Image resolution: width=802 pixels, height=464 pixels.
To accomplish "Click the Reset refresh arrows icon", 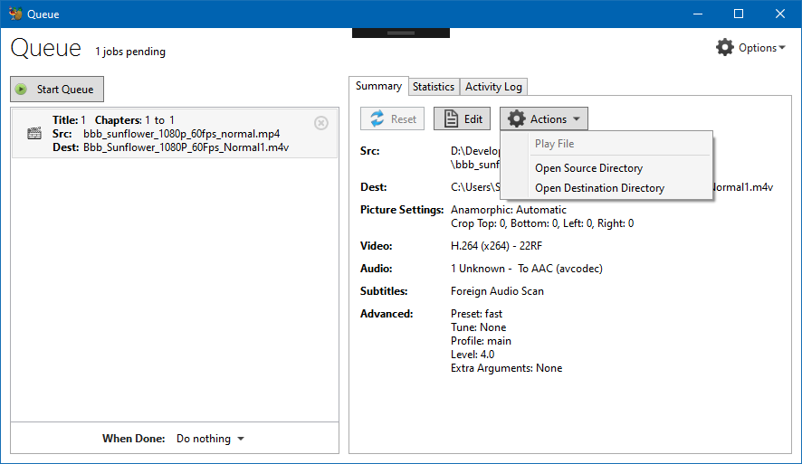I will point(377,118).
